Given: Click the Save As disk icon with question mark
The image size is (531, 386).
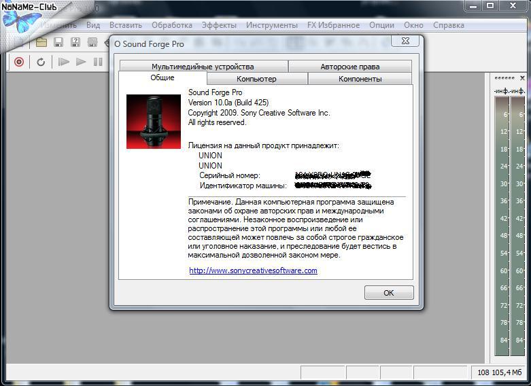Looking at the screenshot, I should coord(75,42).
